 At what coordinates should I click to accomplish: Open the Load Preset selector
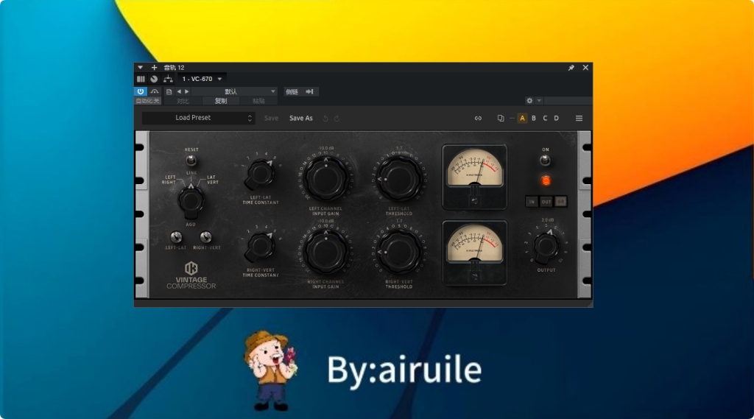(197, 118)
